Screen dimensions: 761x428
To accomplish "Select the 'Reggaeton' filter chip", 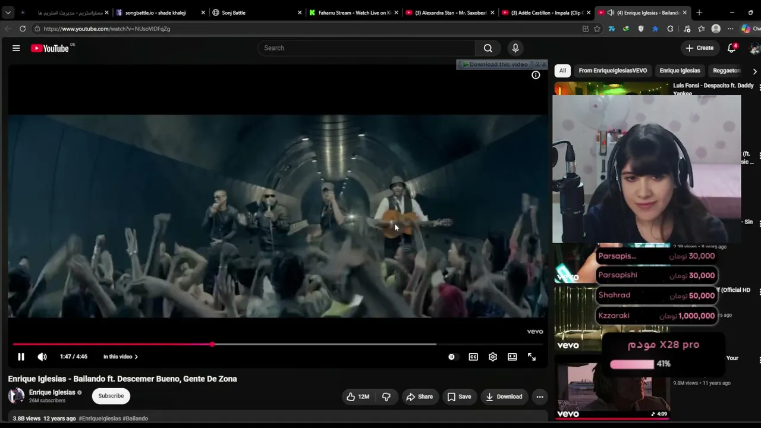I will [x=726, y=71].
